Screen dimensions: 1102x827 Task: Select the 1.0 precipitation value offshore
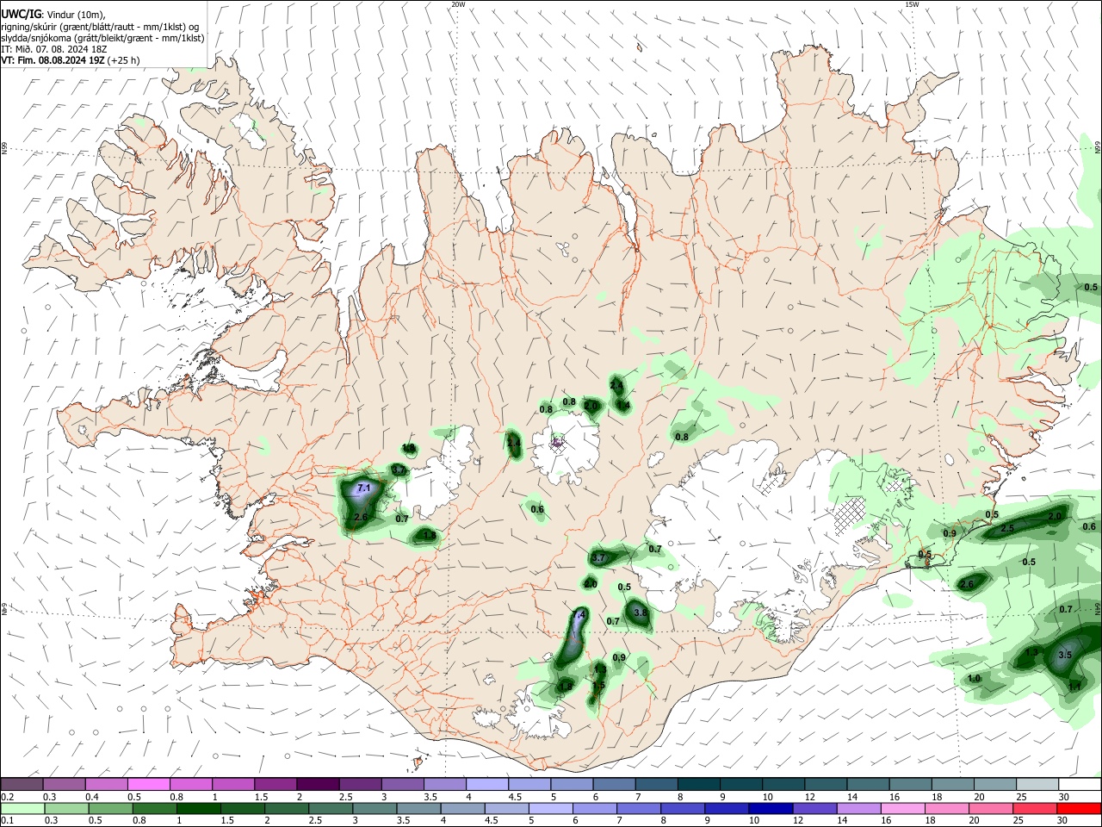974,679
